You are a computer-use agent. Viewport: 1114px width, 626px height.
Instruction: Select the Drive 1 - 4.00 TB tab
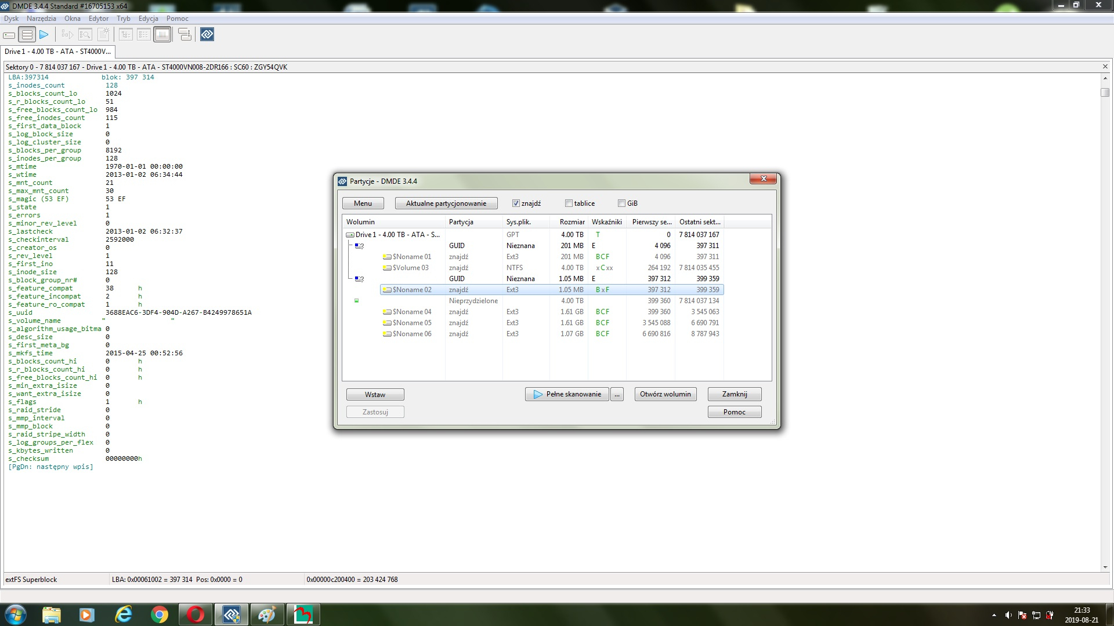[57, 52]
